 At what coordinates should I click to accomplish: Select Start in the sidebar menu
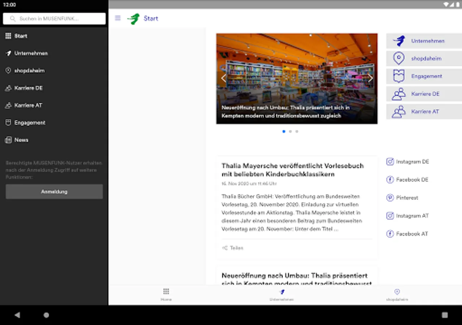(54, 36)
